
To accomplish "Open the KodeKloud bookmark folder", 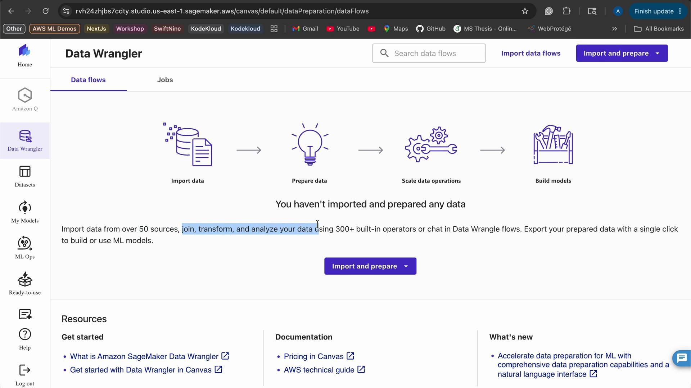I will tap(206, 29).
